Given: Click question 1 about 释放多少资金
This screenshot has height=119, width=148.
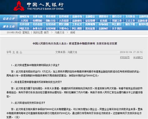Looking at the screenshot, I should [x=35, y=65].
